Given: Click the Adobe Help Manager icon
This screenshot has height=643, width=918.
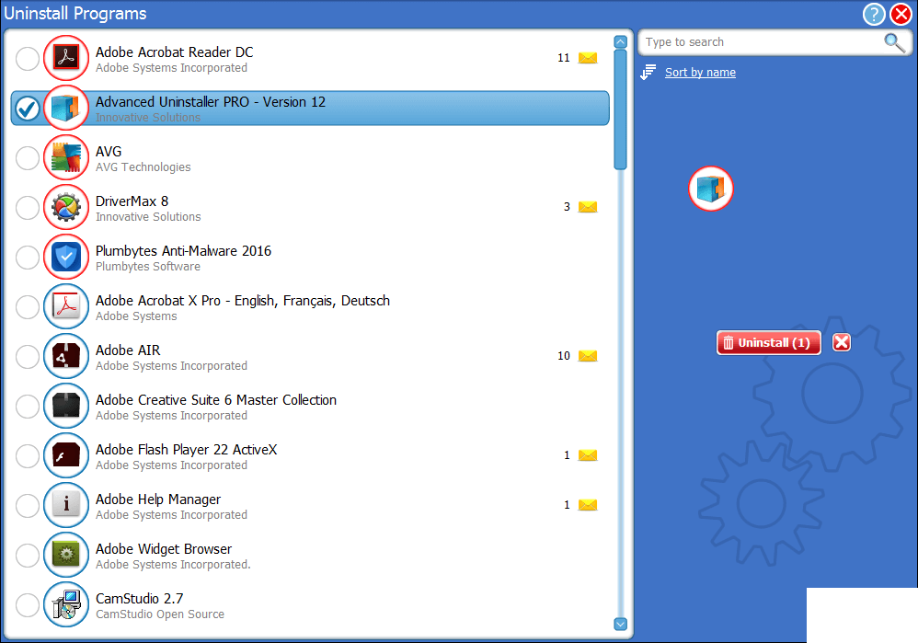Looking at the screenshot, I should point(66,505).
